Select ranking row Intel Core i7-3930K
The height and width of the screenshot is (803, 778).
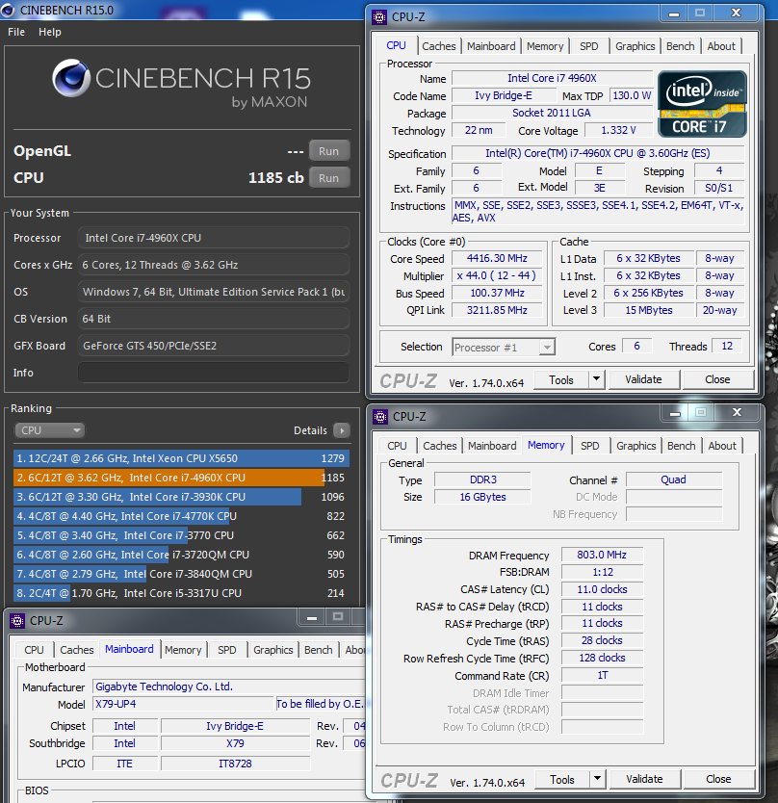181,497
